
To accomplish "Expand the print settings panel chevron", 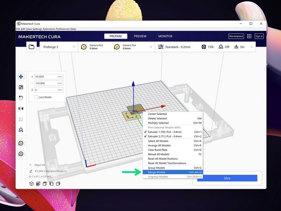I will (252, 47).
